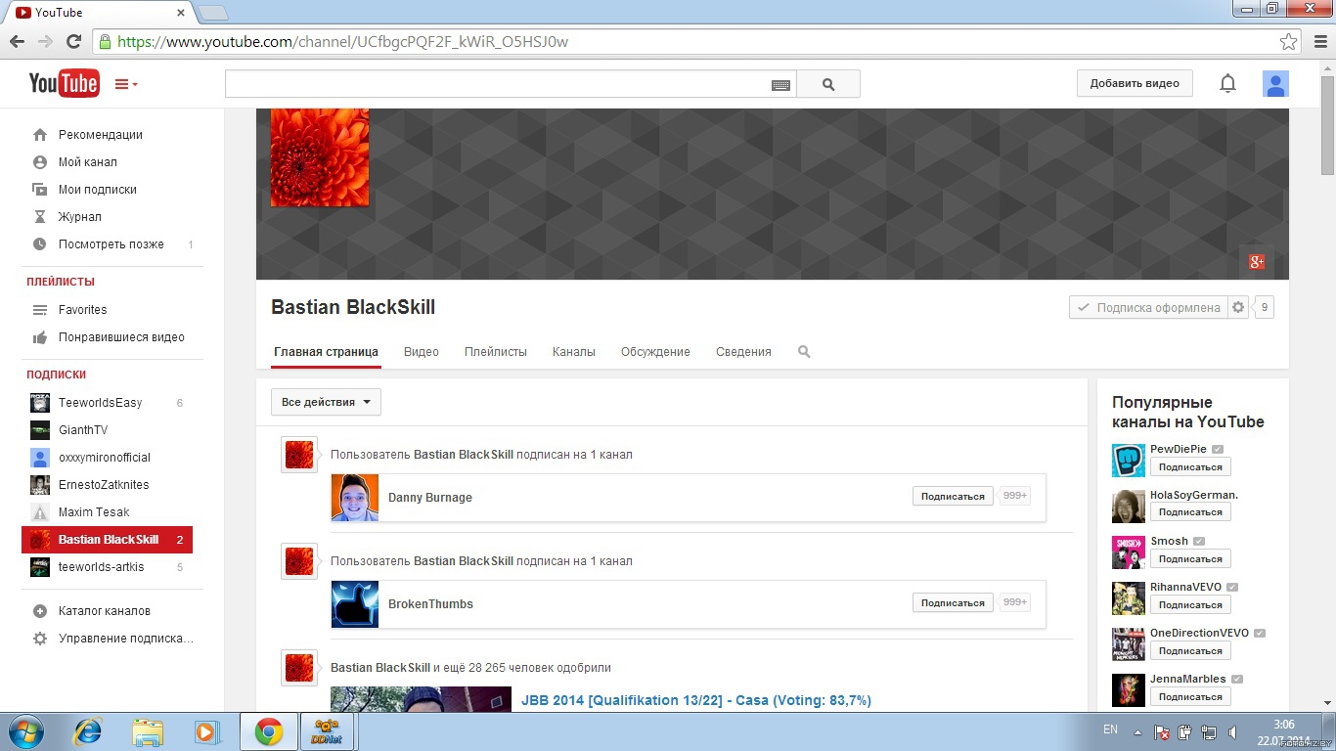Open PewDiePie channel avatar
Viewport: 1336px width, 751px height.
[1129, 460]
